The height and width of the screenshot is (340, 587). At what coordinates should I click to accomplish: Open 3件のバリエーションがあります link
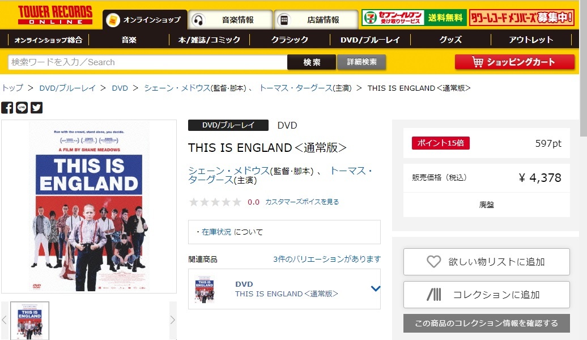click(327, 259)
